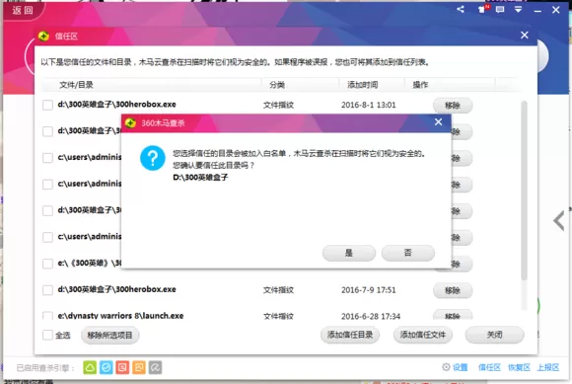The height and width of the screenshot is (384, 572).
Task: Click the red QVM engine icon
Action: tap(122, 367)
